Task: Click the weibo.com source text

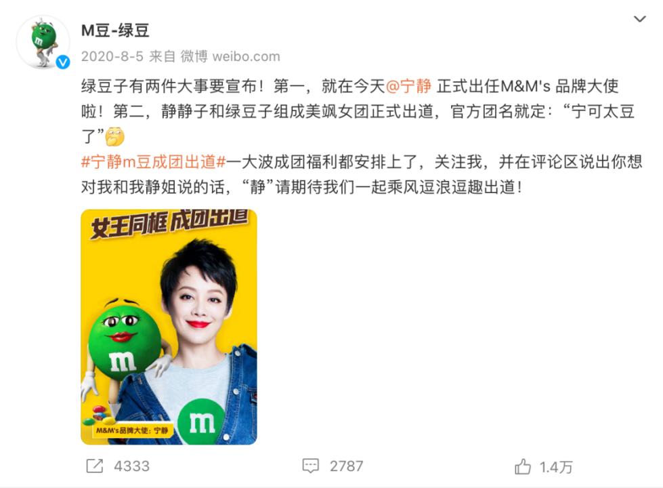Action: [246, 56]
